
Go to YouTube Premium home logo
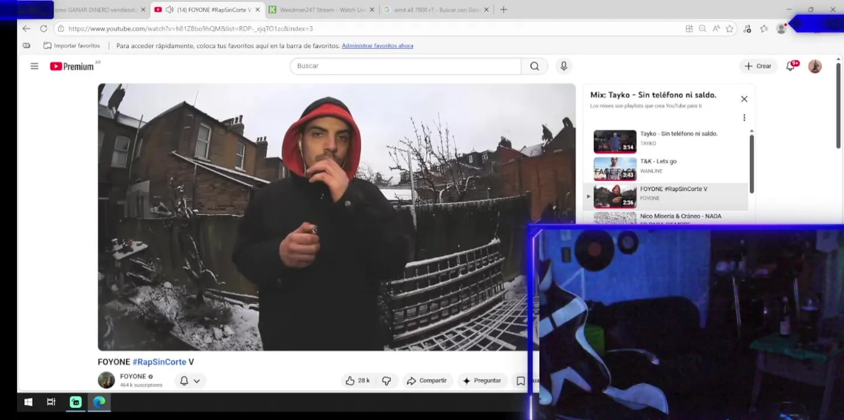click(x=72, y=66)
